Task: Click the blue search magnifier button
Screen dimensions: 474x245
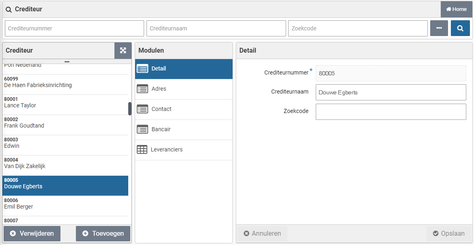Action: point(460,28)
